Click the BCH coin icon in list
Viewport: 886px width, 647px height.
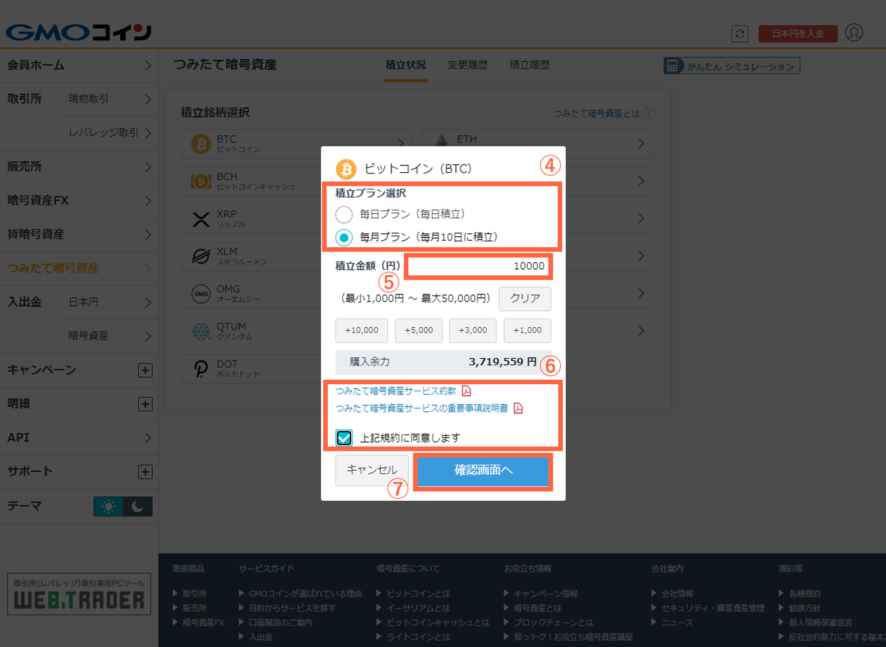point(201,181)
